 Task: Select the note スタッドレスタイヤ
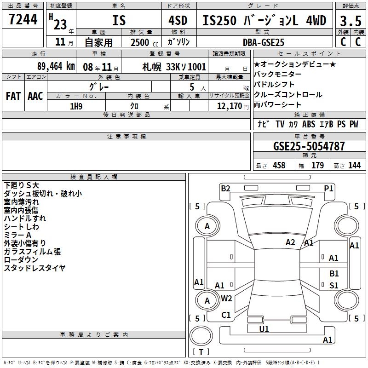[x=35, y=268]
